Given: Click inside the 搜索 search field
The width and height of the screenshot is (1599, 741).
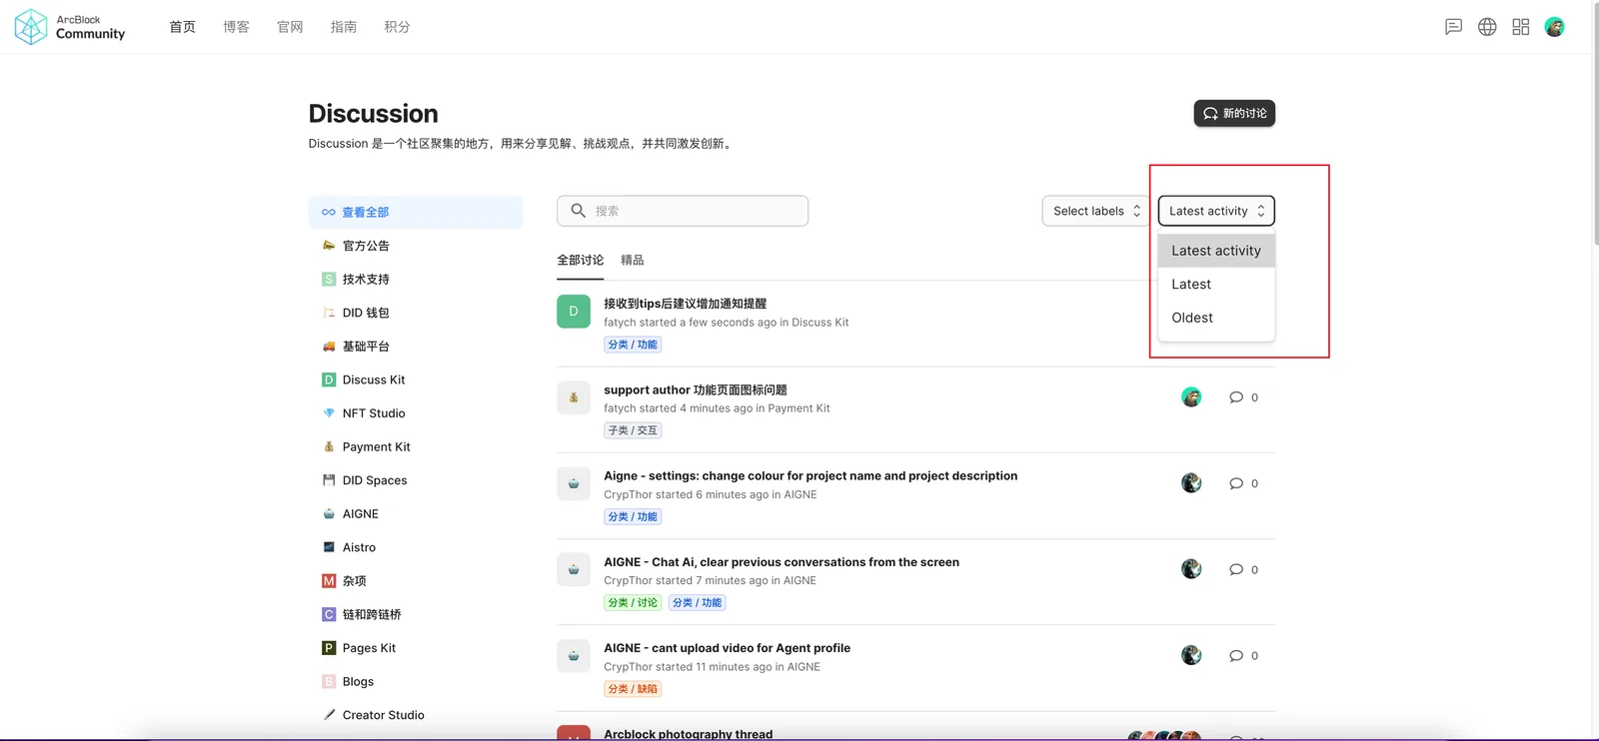Looking at the screenshot, I should 683,211.
